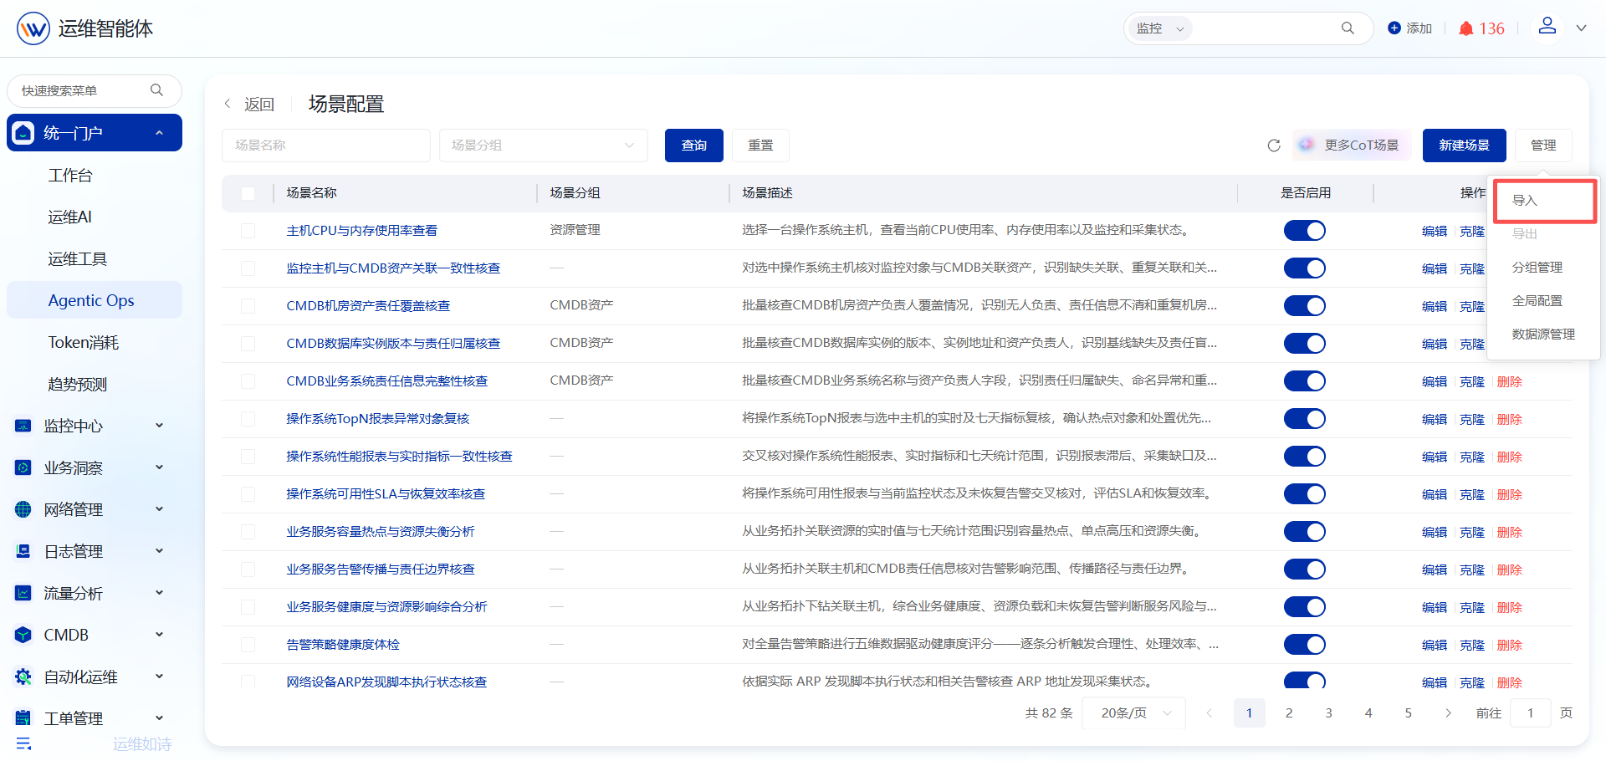Open the 场景分组 filter dropdown

pos(543,146)
